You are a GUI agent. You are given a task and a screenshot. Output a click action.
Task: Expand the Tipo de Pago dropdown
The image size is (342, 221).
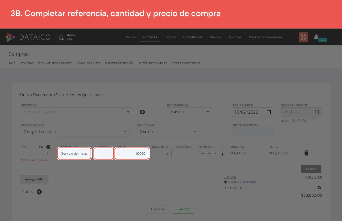(x=168, y=132)
